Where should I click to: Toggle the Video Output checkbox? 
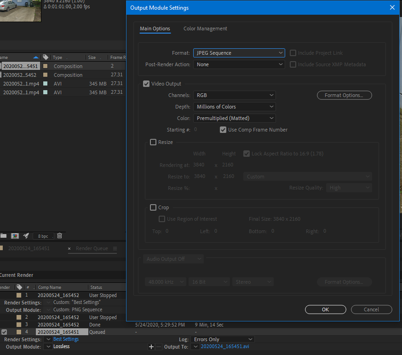[146, 84]
